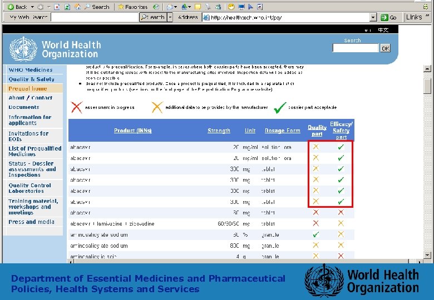Sort table by Strength column header
Viewport: 434px width, 300px height.
coord(219,131)
